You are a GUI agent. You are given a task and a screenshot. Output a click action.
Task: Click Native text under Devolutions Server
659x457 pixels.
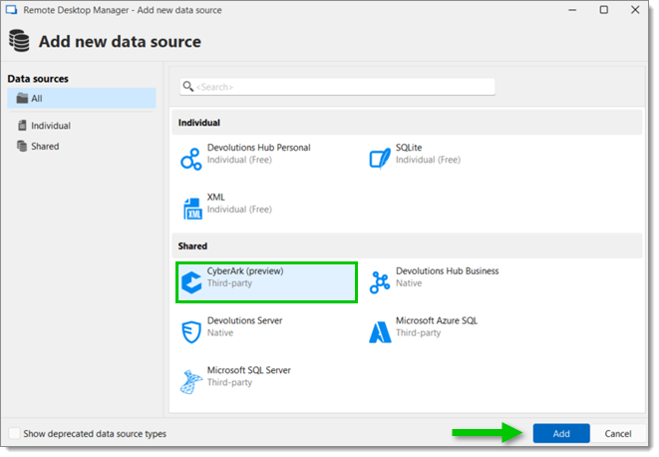coord(219,333)
